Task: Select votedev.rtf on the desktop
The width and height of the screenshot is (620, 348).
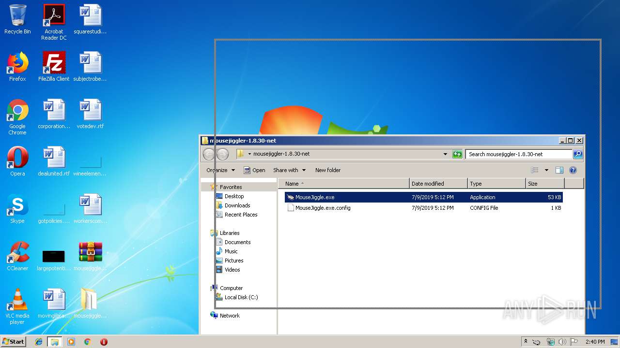Action: tap(90, 114)
